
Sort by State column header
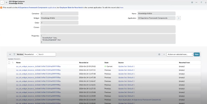coord(106,63)
